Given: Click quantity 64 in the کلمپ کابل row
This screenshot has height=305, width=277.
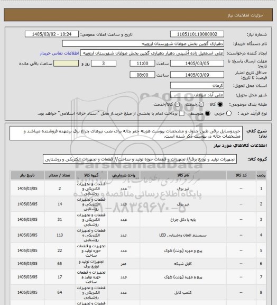Looking at the screenshot, I should pyautogui.click(x=60, y=292).
